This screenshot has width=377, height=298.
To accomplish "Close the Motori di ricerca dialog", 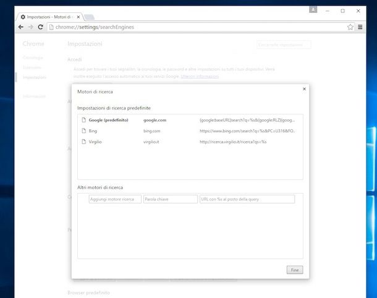I will click(x=304, y=89).
